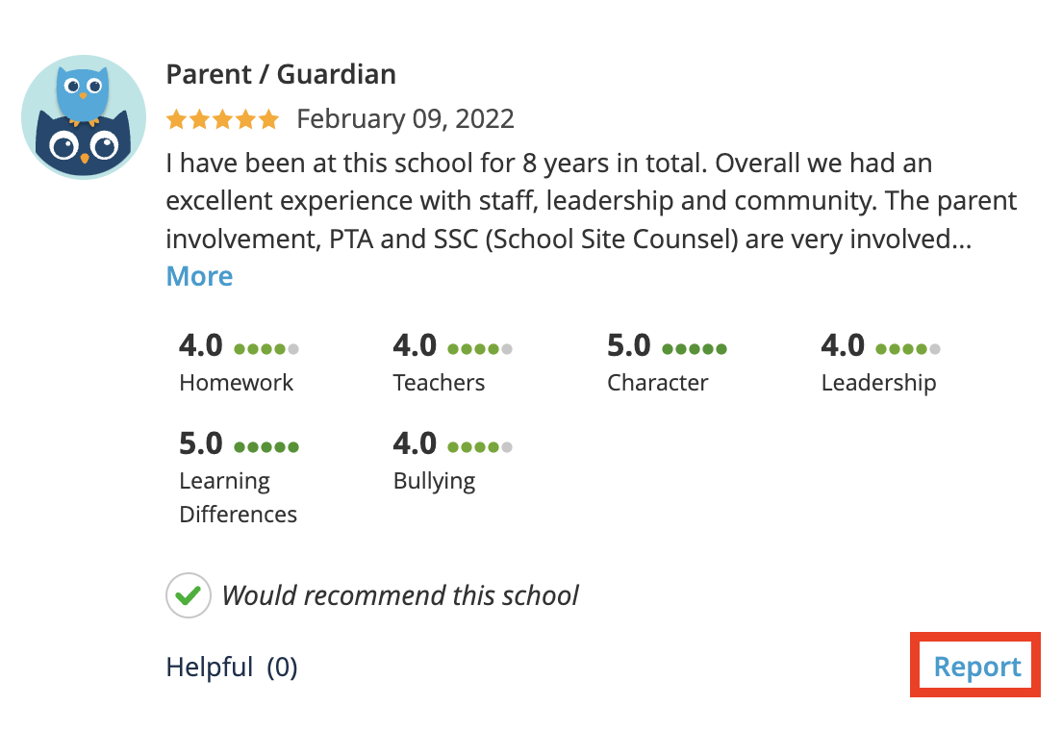Click the February 09, 2022 date
Image resolution: width=1062 pixels, height=731 pixels.
coord(405,119)
